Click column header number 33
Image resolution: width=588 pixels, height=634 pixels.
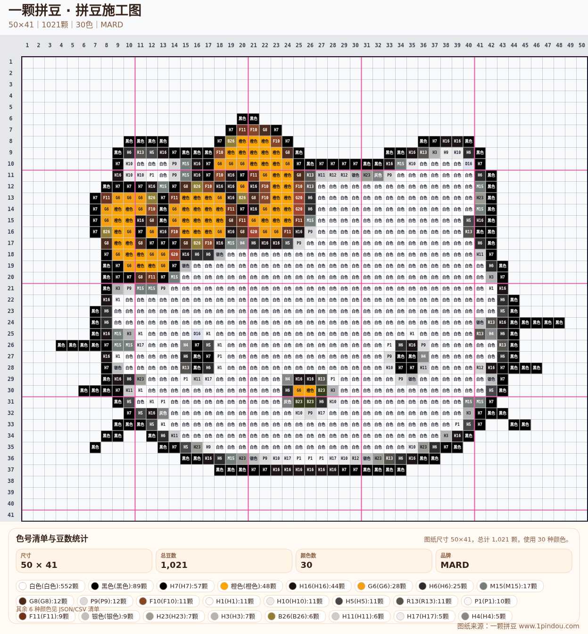pos(389,45)
